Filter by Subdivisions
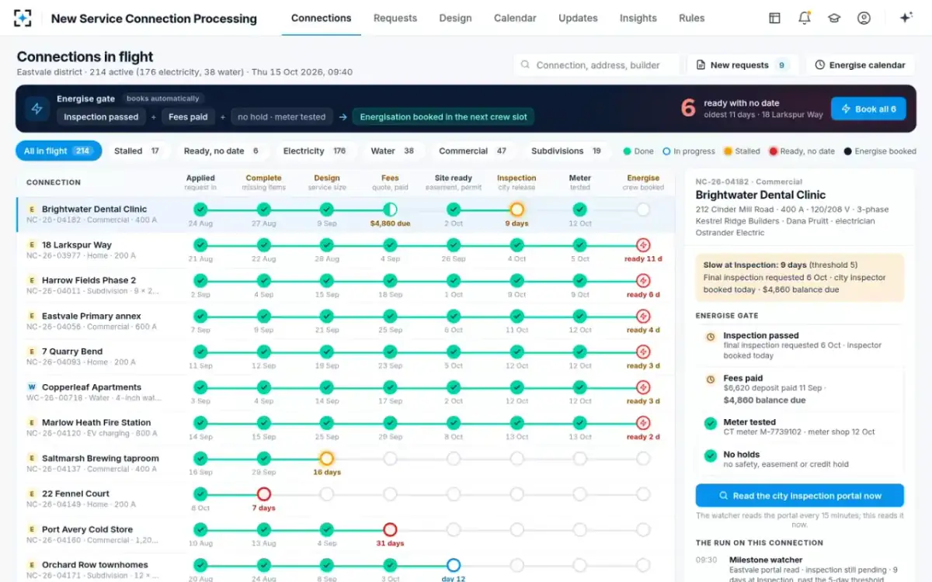Screen dimensions: 932x582 click(566, 151)
